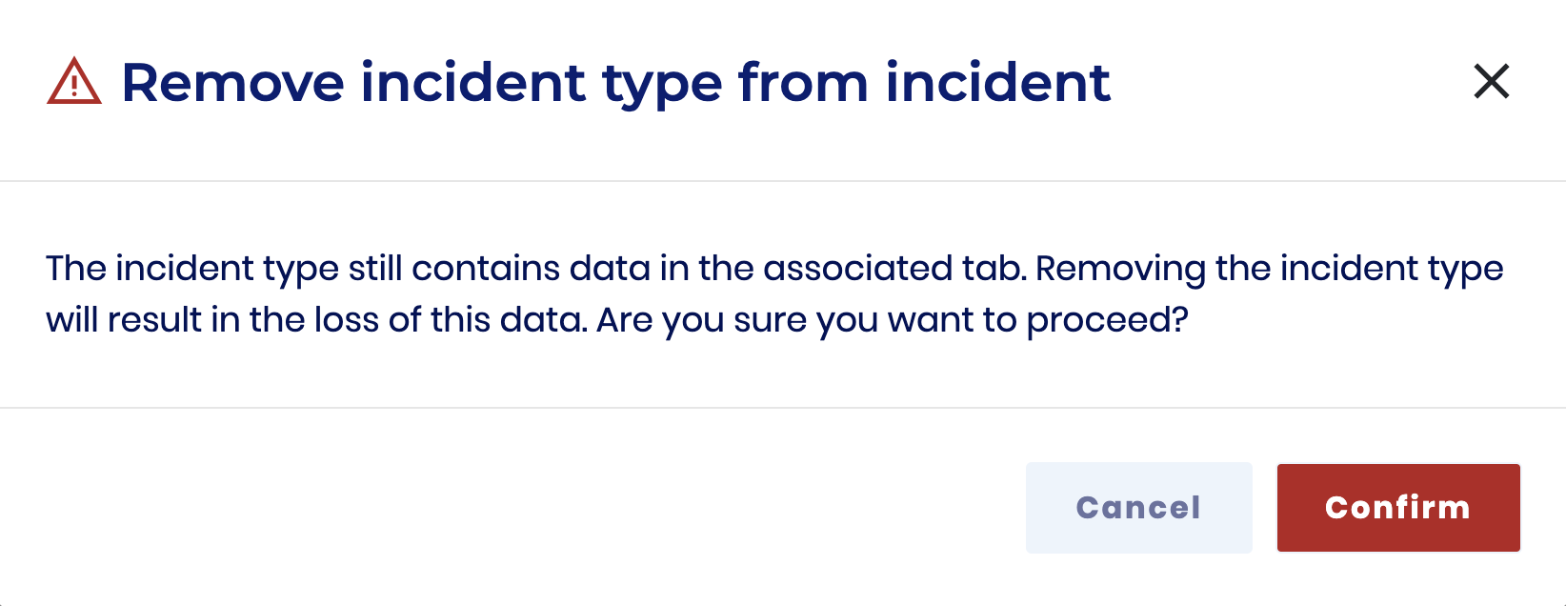Click the empty footer area left of Cancel
This screenshot has height=606, width=1566.
[514, 508]
